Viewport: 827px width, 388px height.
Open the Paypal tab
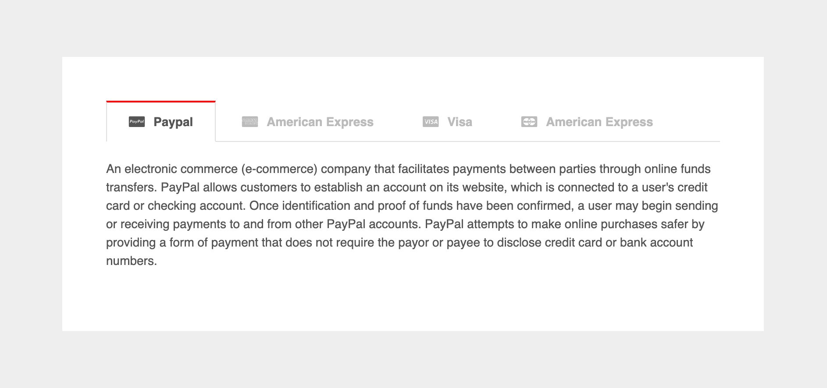coord(161,122)
